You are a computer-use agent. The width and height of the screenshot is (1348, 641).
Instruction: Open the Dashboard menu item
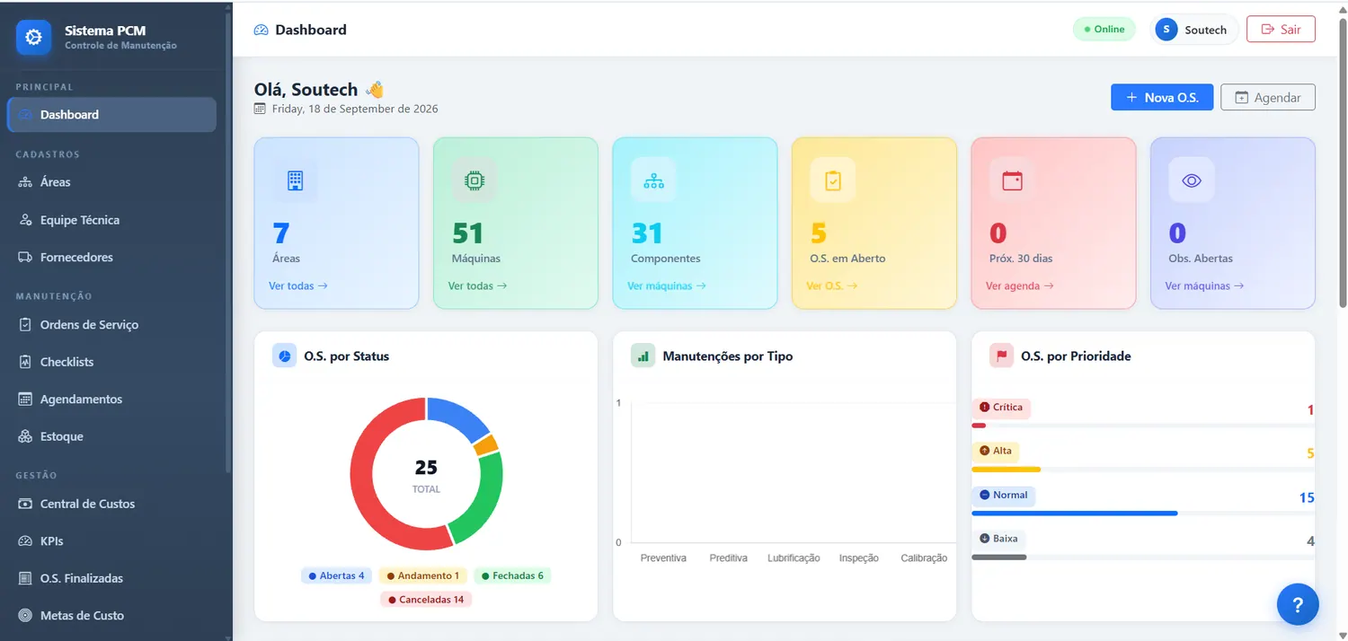[x=111, y=115]
